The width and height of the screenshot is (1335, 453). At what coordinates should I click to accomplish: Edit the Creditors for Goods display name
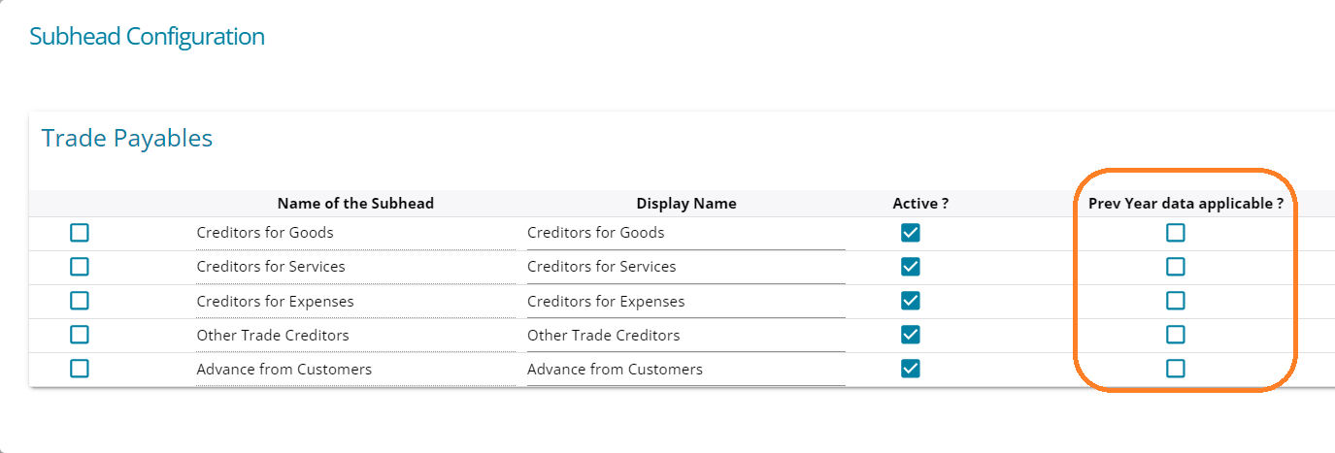click(685, 233)
